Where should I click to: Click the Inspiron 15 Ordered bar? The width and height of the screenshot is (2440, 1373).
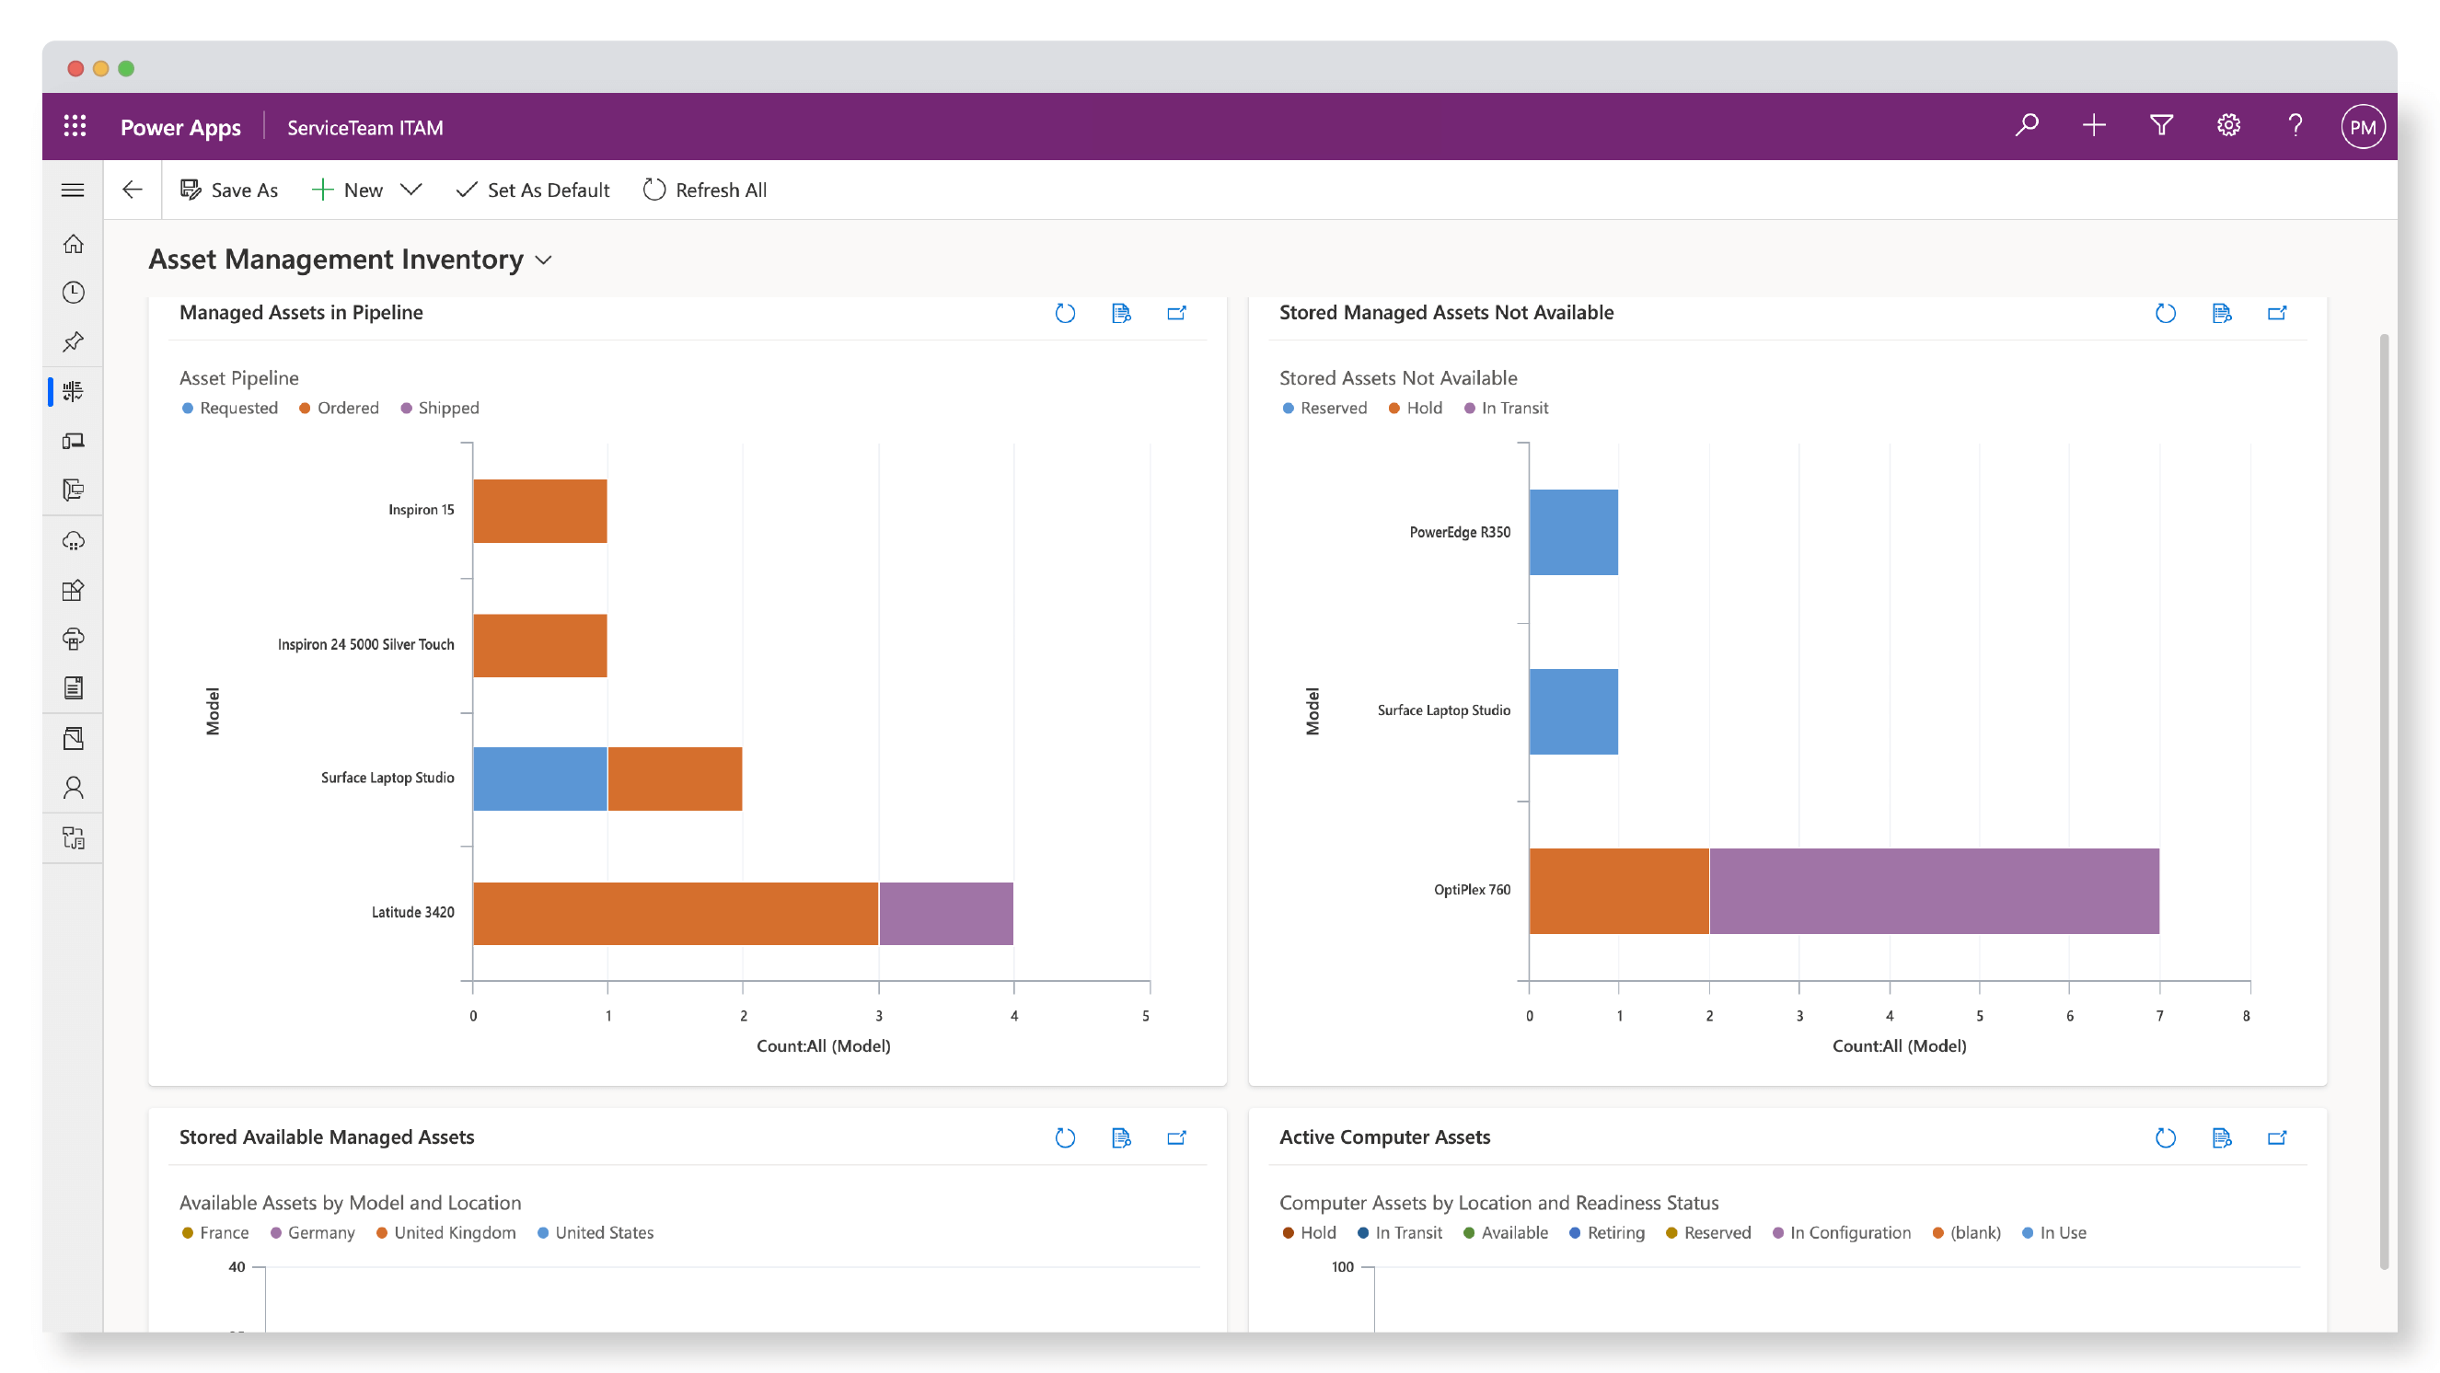click(540, 512)
